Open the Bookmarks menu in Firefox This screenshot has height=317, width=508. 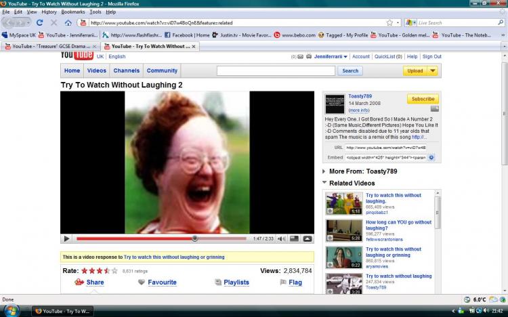(73, 12)
